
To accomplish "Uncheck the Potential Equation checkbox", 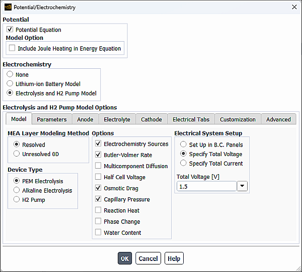I will coord(10,30).
